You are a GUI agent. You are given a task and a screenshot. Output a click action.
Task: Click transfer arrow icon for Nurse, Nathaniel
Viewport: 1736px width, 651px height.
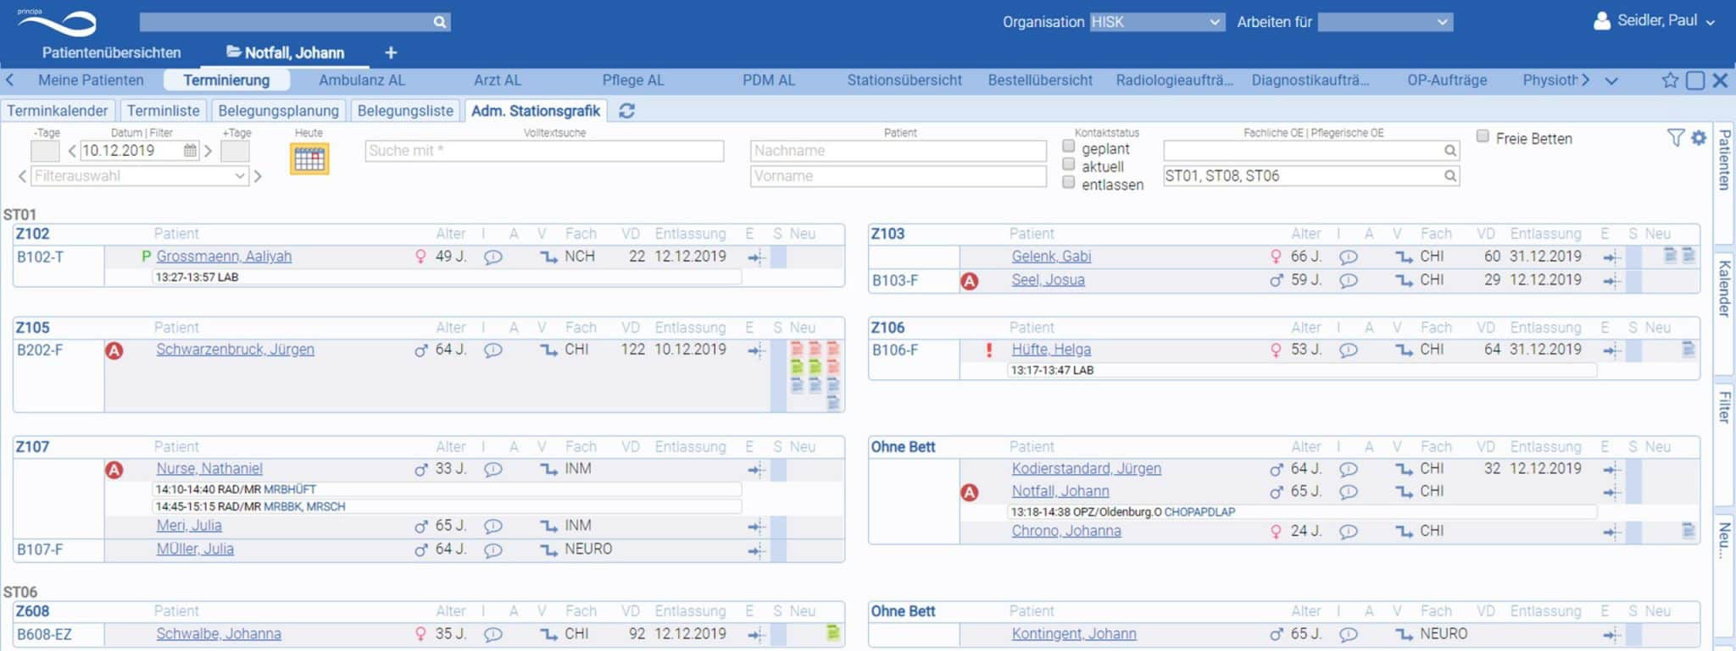pyautogui.click(x=548, y=469)
